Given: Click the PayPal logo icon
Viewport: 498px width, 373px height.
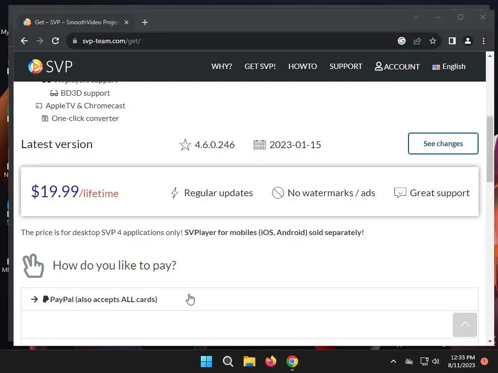Looking at the screenshot, I should click(46, 299).
